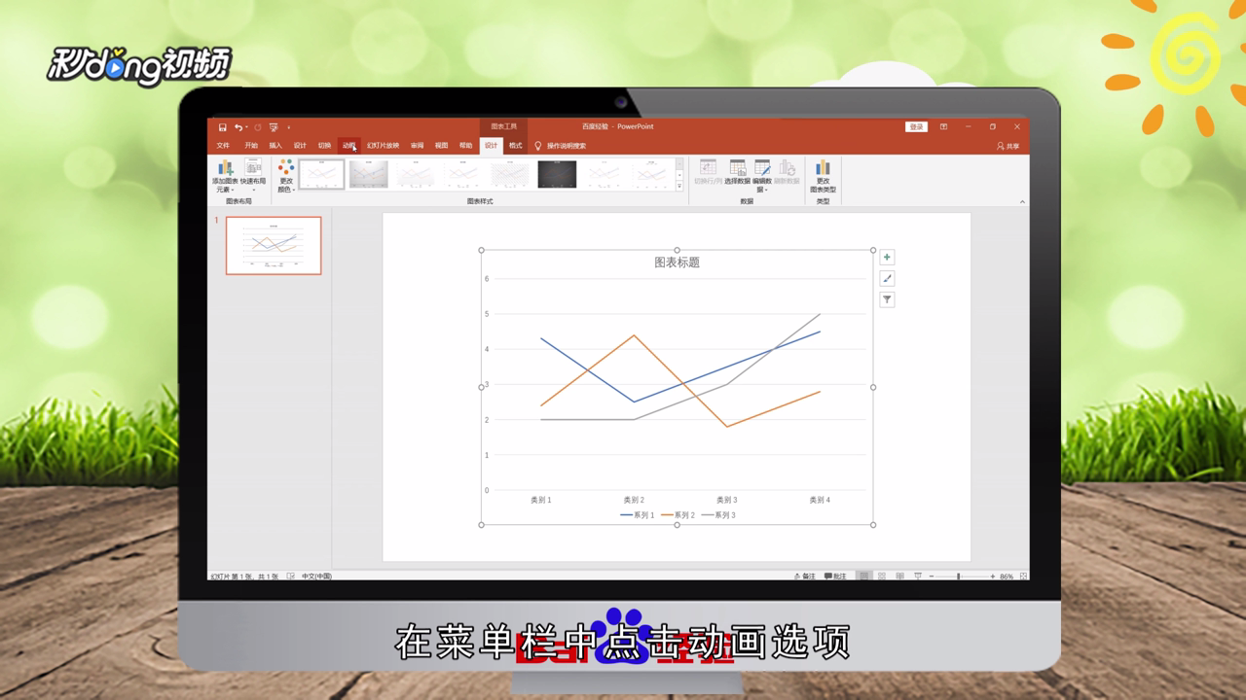Click Start From Beginning slideshow icon
Image resolution: width=1246 pixels, height=700 pixels.
[274, 127]
